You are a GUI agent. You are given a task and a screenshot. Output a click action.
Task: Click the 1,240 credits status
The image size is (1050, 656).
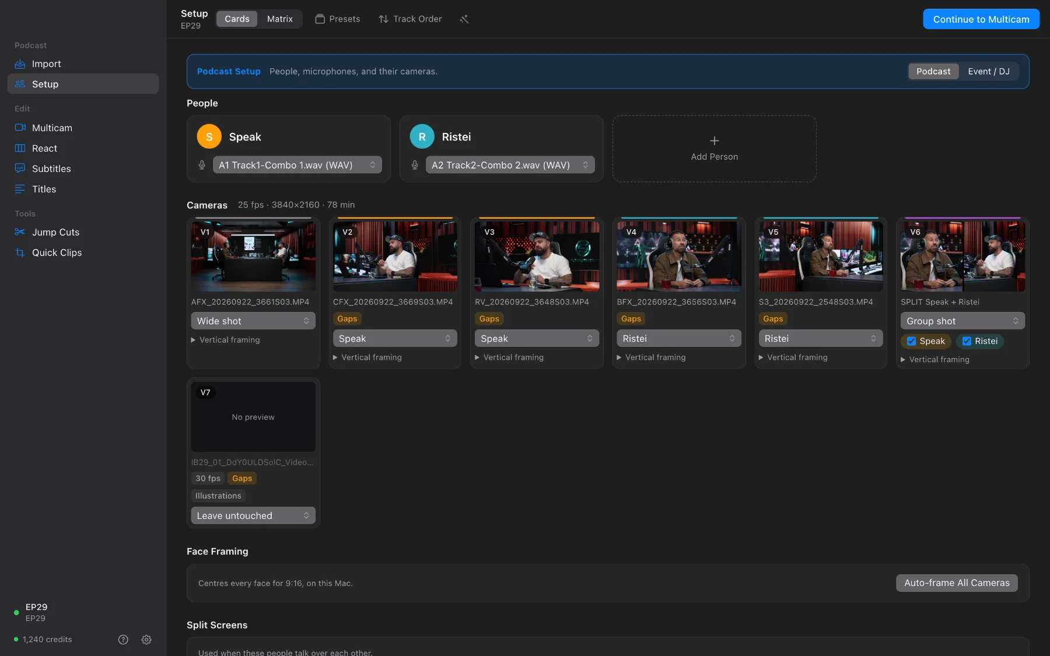pyautogui.click(x=43, y=640)
